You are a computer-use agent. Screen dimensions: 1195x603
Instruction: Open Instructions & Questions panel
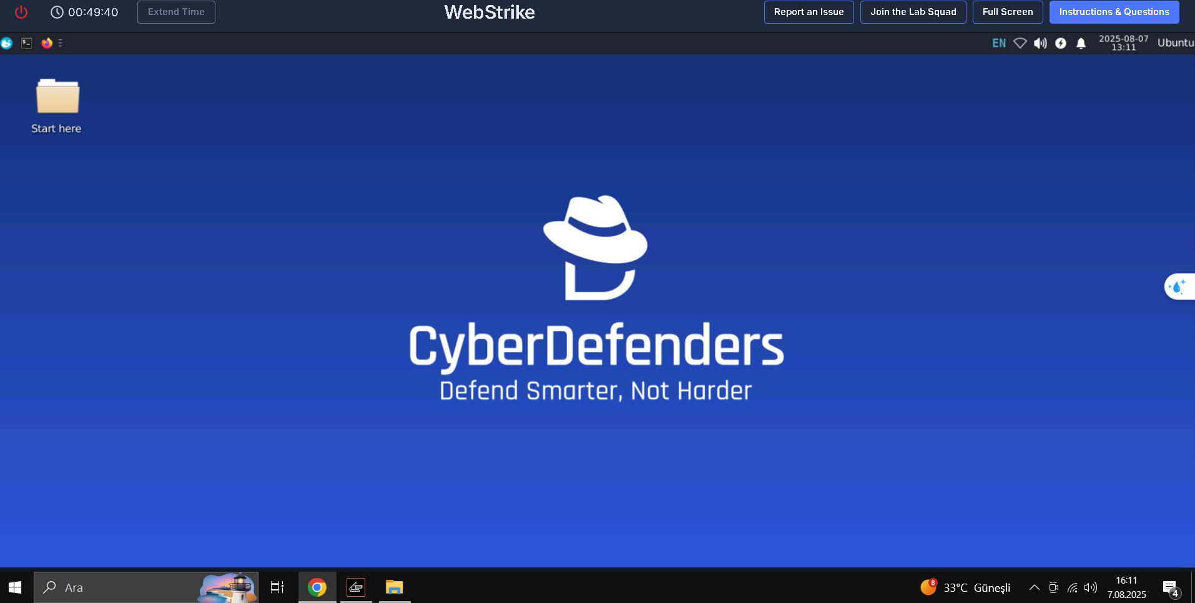1114,12
